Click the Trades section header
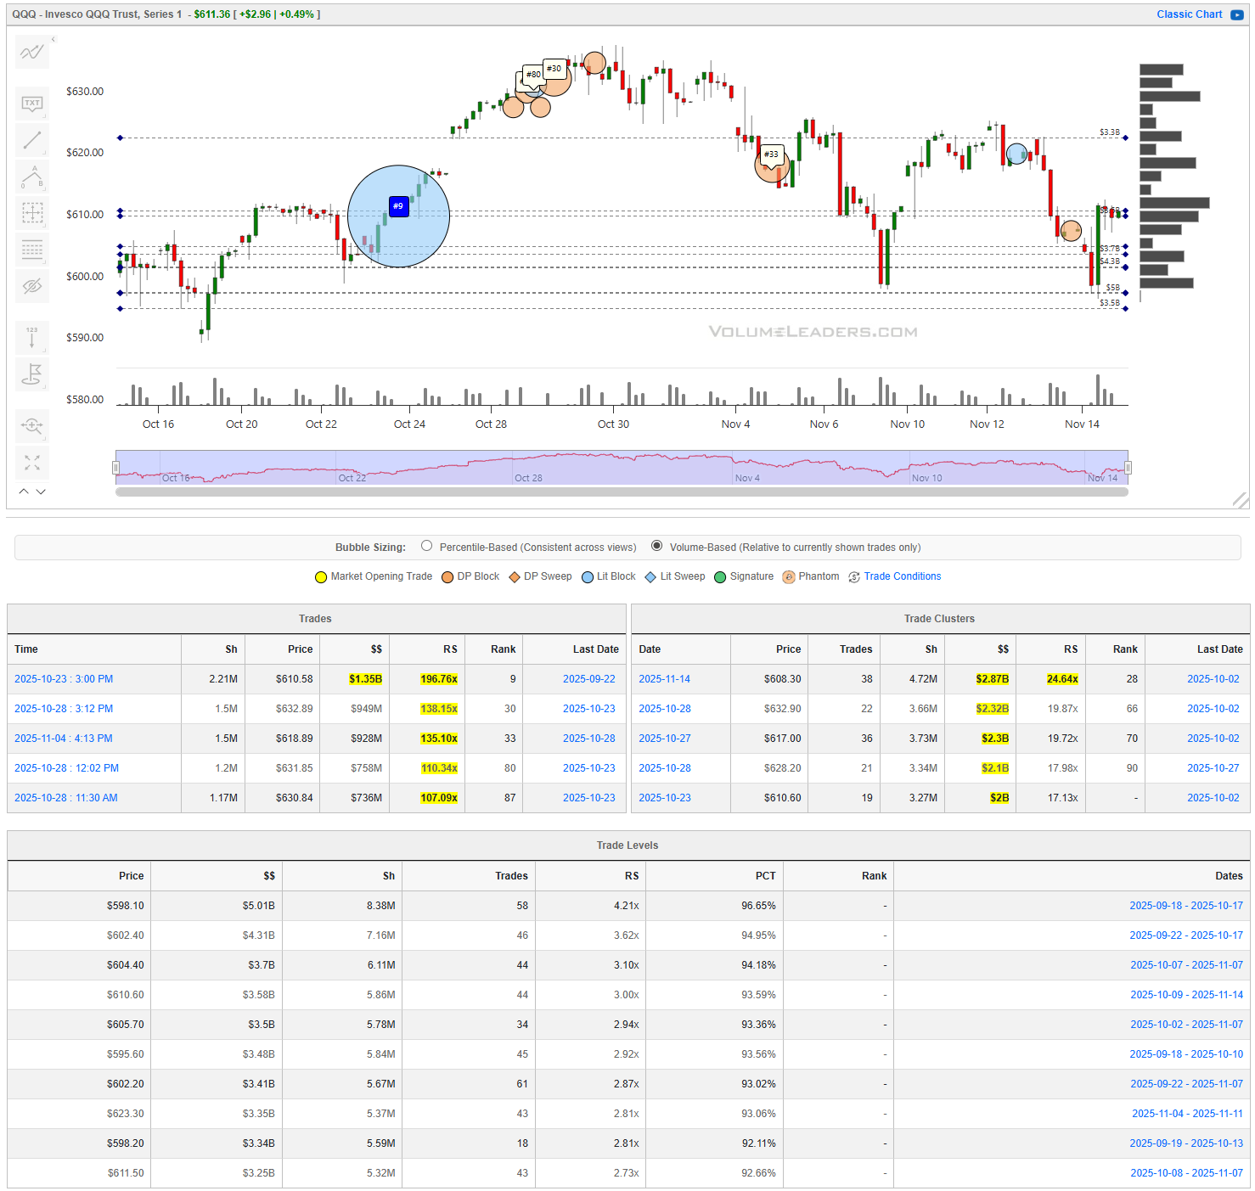 click(315, 619)
